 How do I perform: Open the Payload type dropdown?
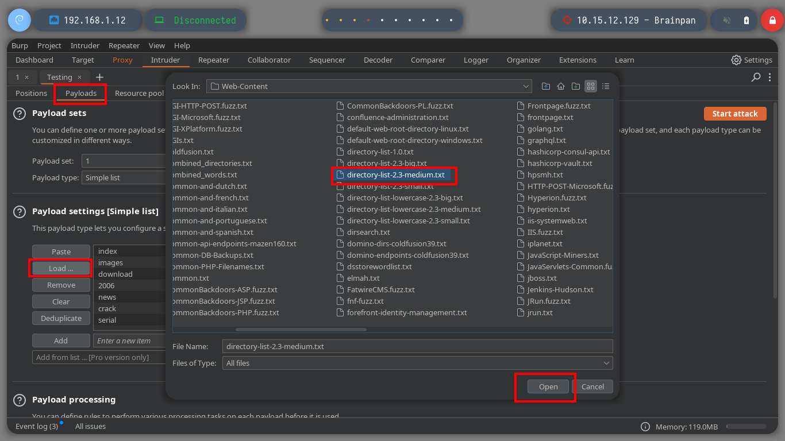pyautogui.click(x=124, y=177)
